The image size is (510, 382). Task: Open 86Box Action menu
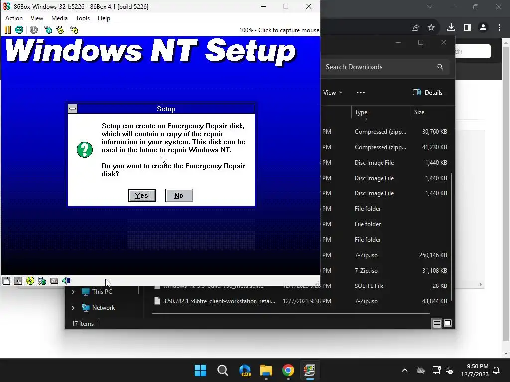point(14,18)
